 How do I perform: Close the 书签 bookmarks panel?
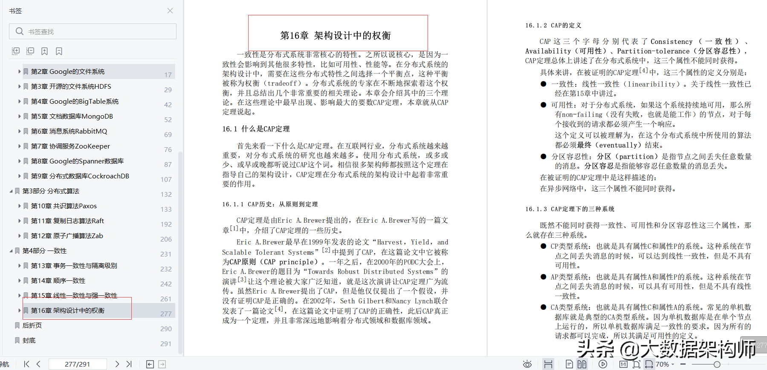(170, 11)
